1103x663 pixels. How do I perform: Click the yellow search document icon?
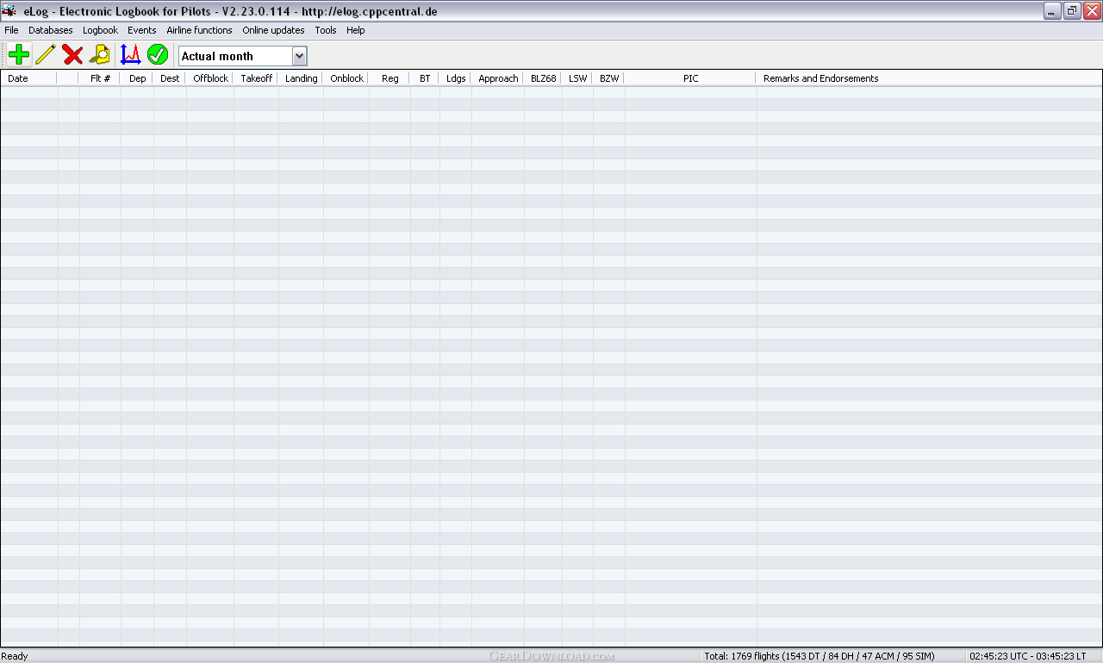tap(100, 55)
